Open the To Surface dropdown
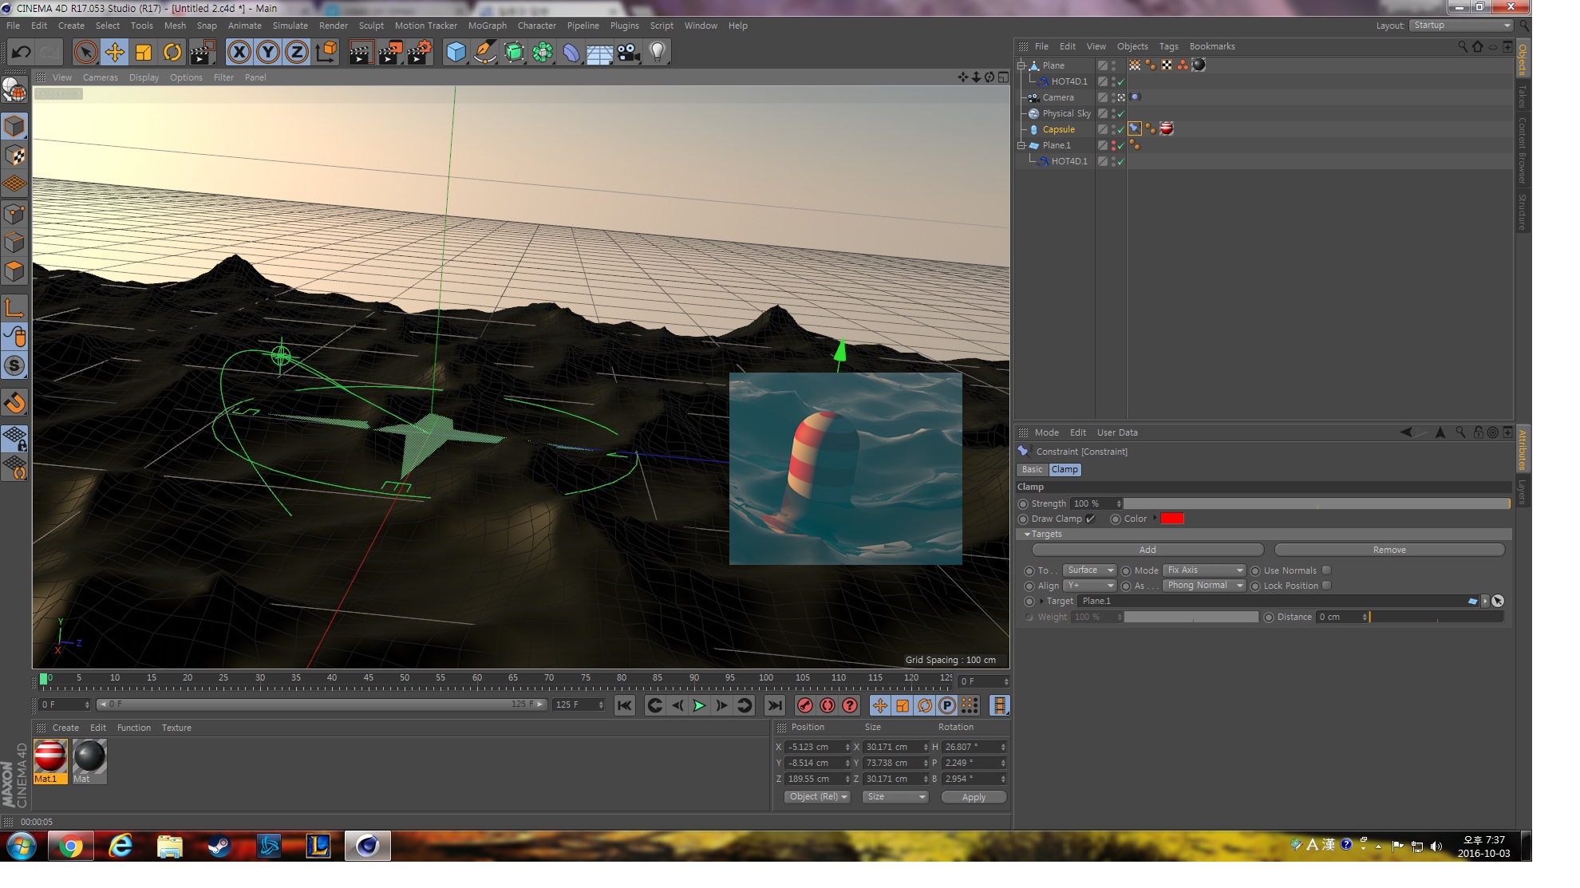The width and height of the screenshot is (1580, 888). click(x=1089, y=570)
